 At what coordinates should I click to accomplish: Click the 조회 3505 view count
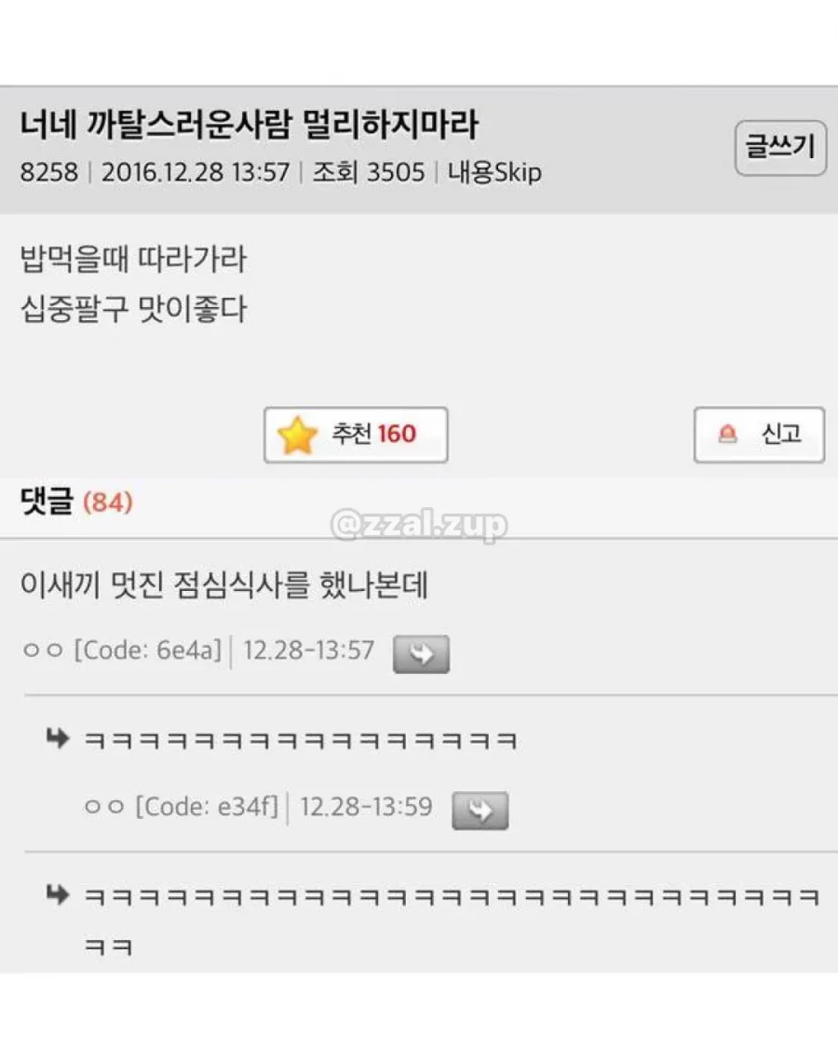(x=368, y=172)
